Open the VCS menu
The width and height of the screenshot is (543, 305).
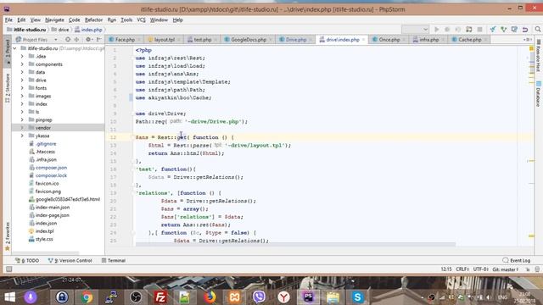pos(141,20)
